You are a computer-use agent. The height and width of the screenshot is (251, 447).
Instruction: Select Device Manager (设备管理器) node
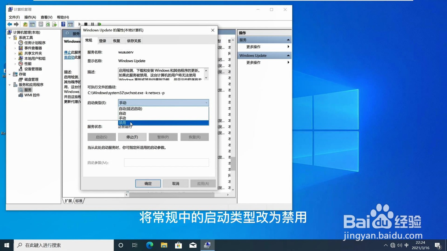(x=33, y=69)
